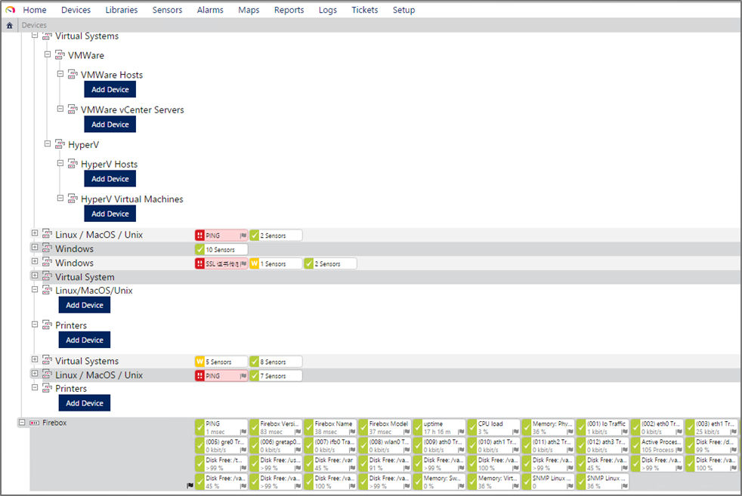Collapse the HyperV group
The height and width of the screenshot is (496, 742).
tap(48, 144)
